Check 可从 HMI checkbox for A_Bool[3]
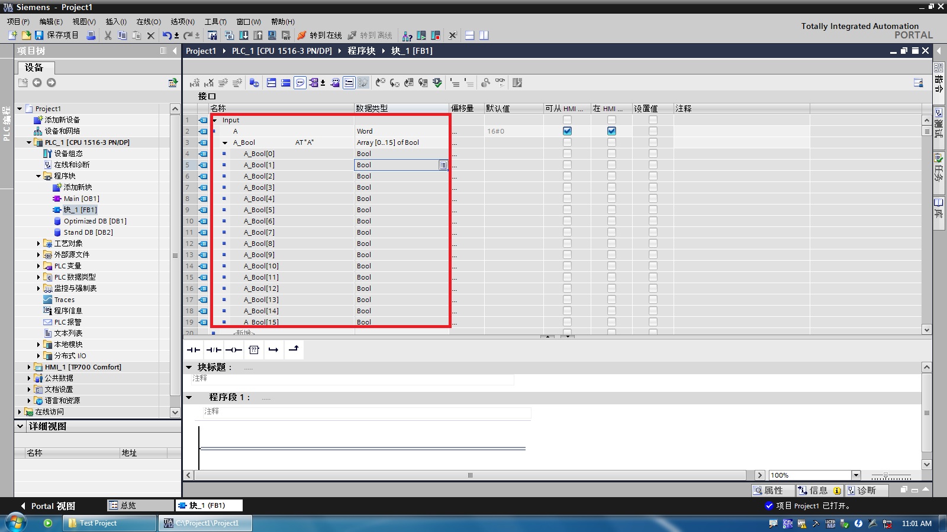The image size is (947, 532). [x=567, y=187]
